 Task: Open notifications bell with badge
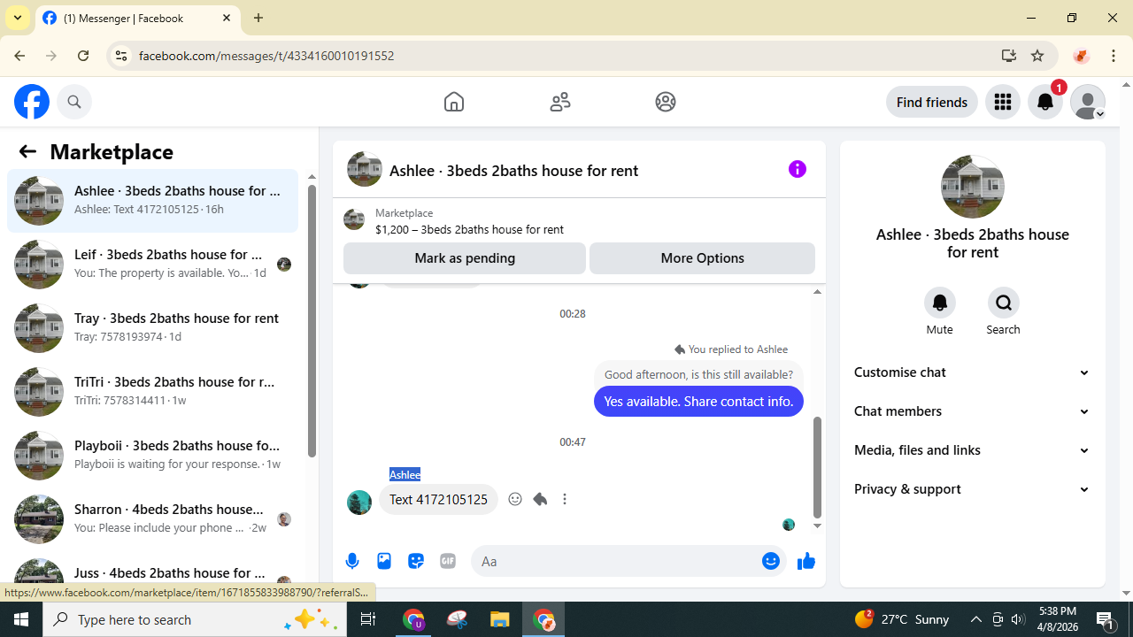[1045, 102]
